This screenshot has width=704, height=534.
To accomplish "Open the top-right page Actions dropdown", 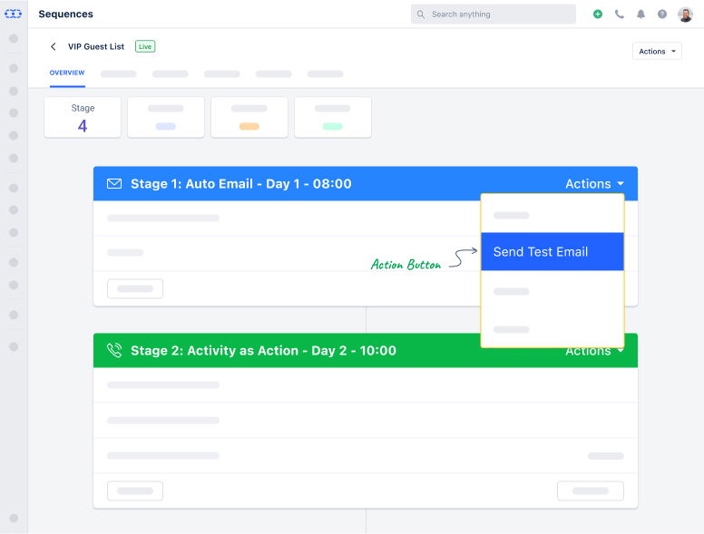I will [x=657, y=52].
